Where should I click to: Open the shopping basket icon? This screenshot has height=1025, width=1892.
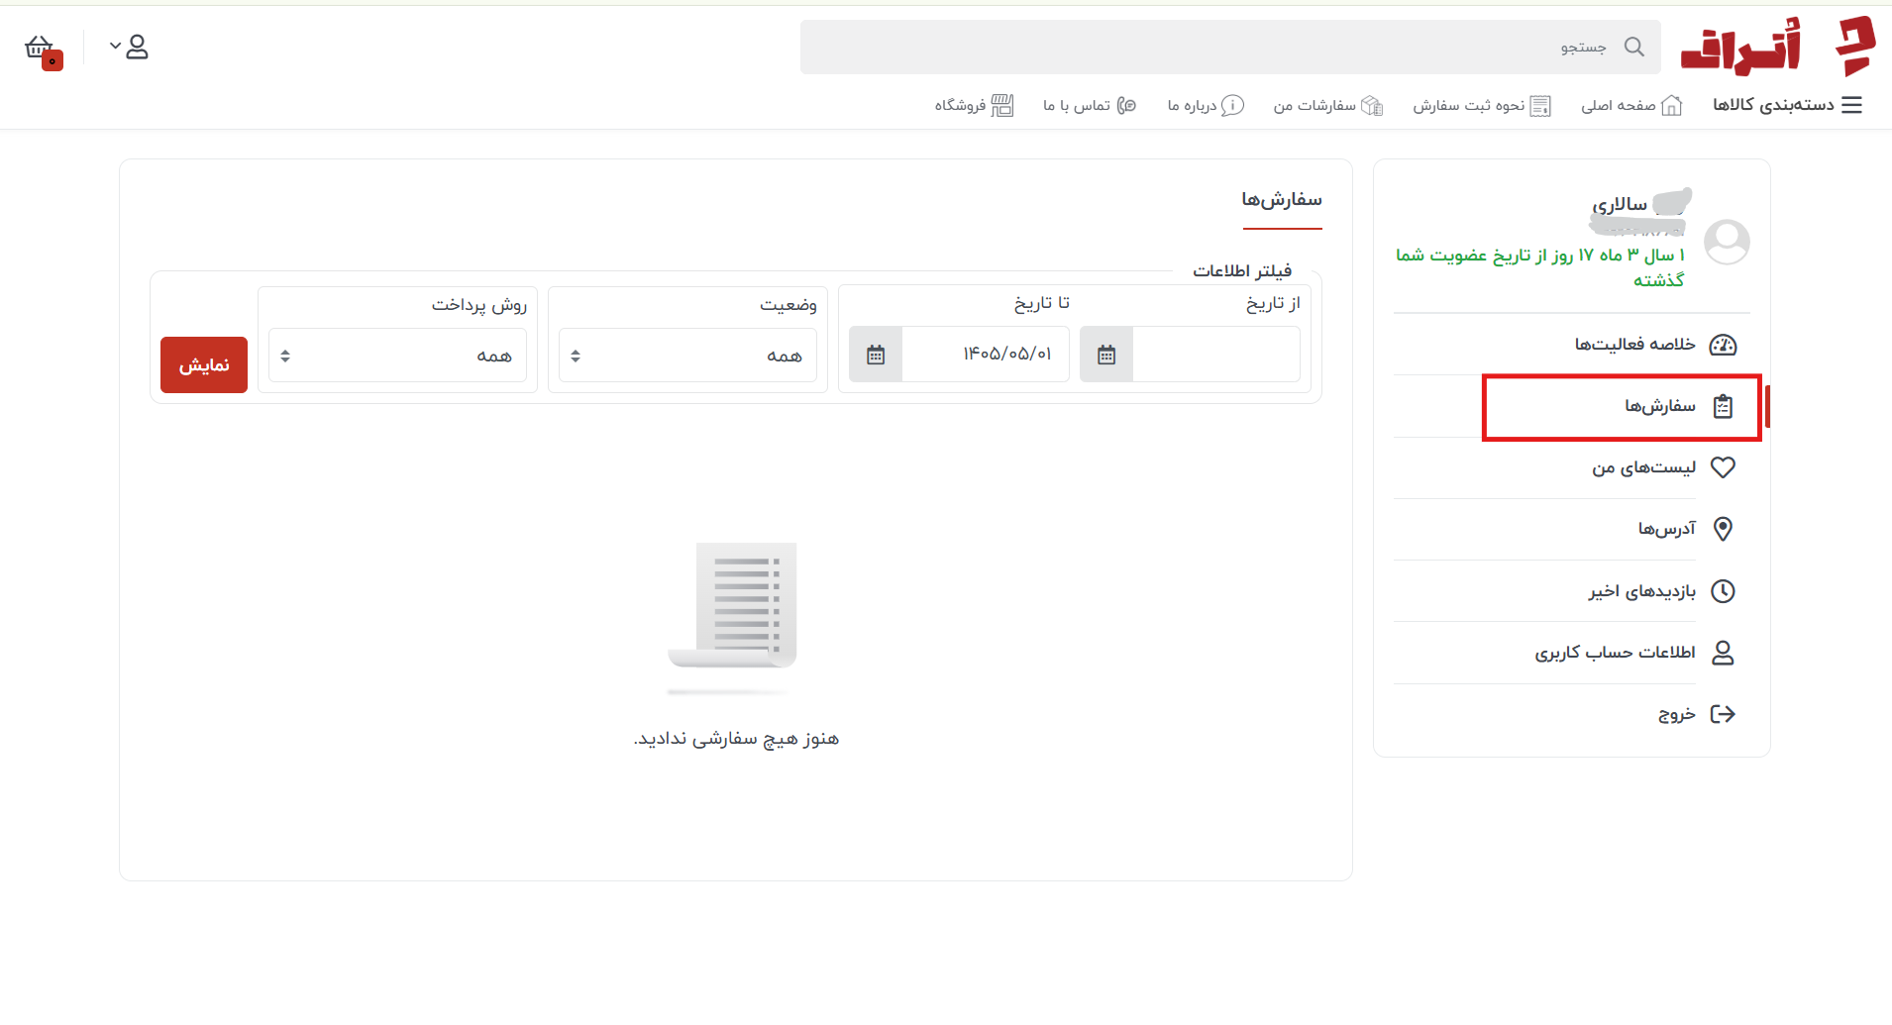click(41, 49)
